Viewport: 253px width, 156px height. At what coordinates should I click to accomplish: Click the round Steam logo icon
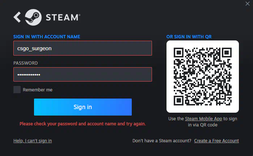pyautogui.click(x=33, y=17)
